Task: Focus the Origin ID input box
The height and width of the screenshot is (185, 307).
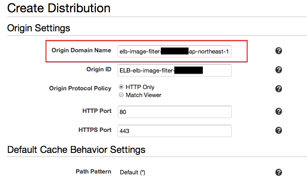Action: pos(174,71)
